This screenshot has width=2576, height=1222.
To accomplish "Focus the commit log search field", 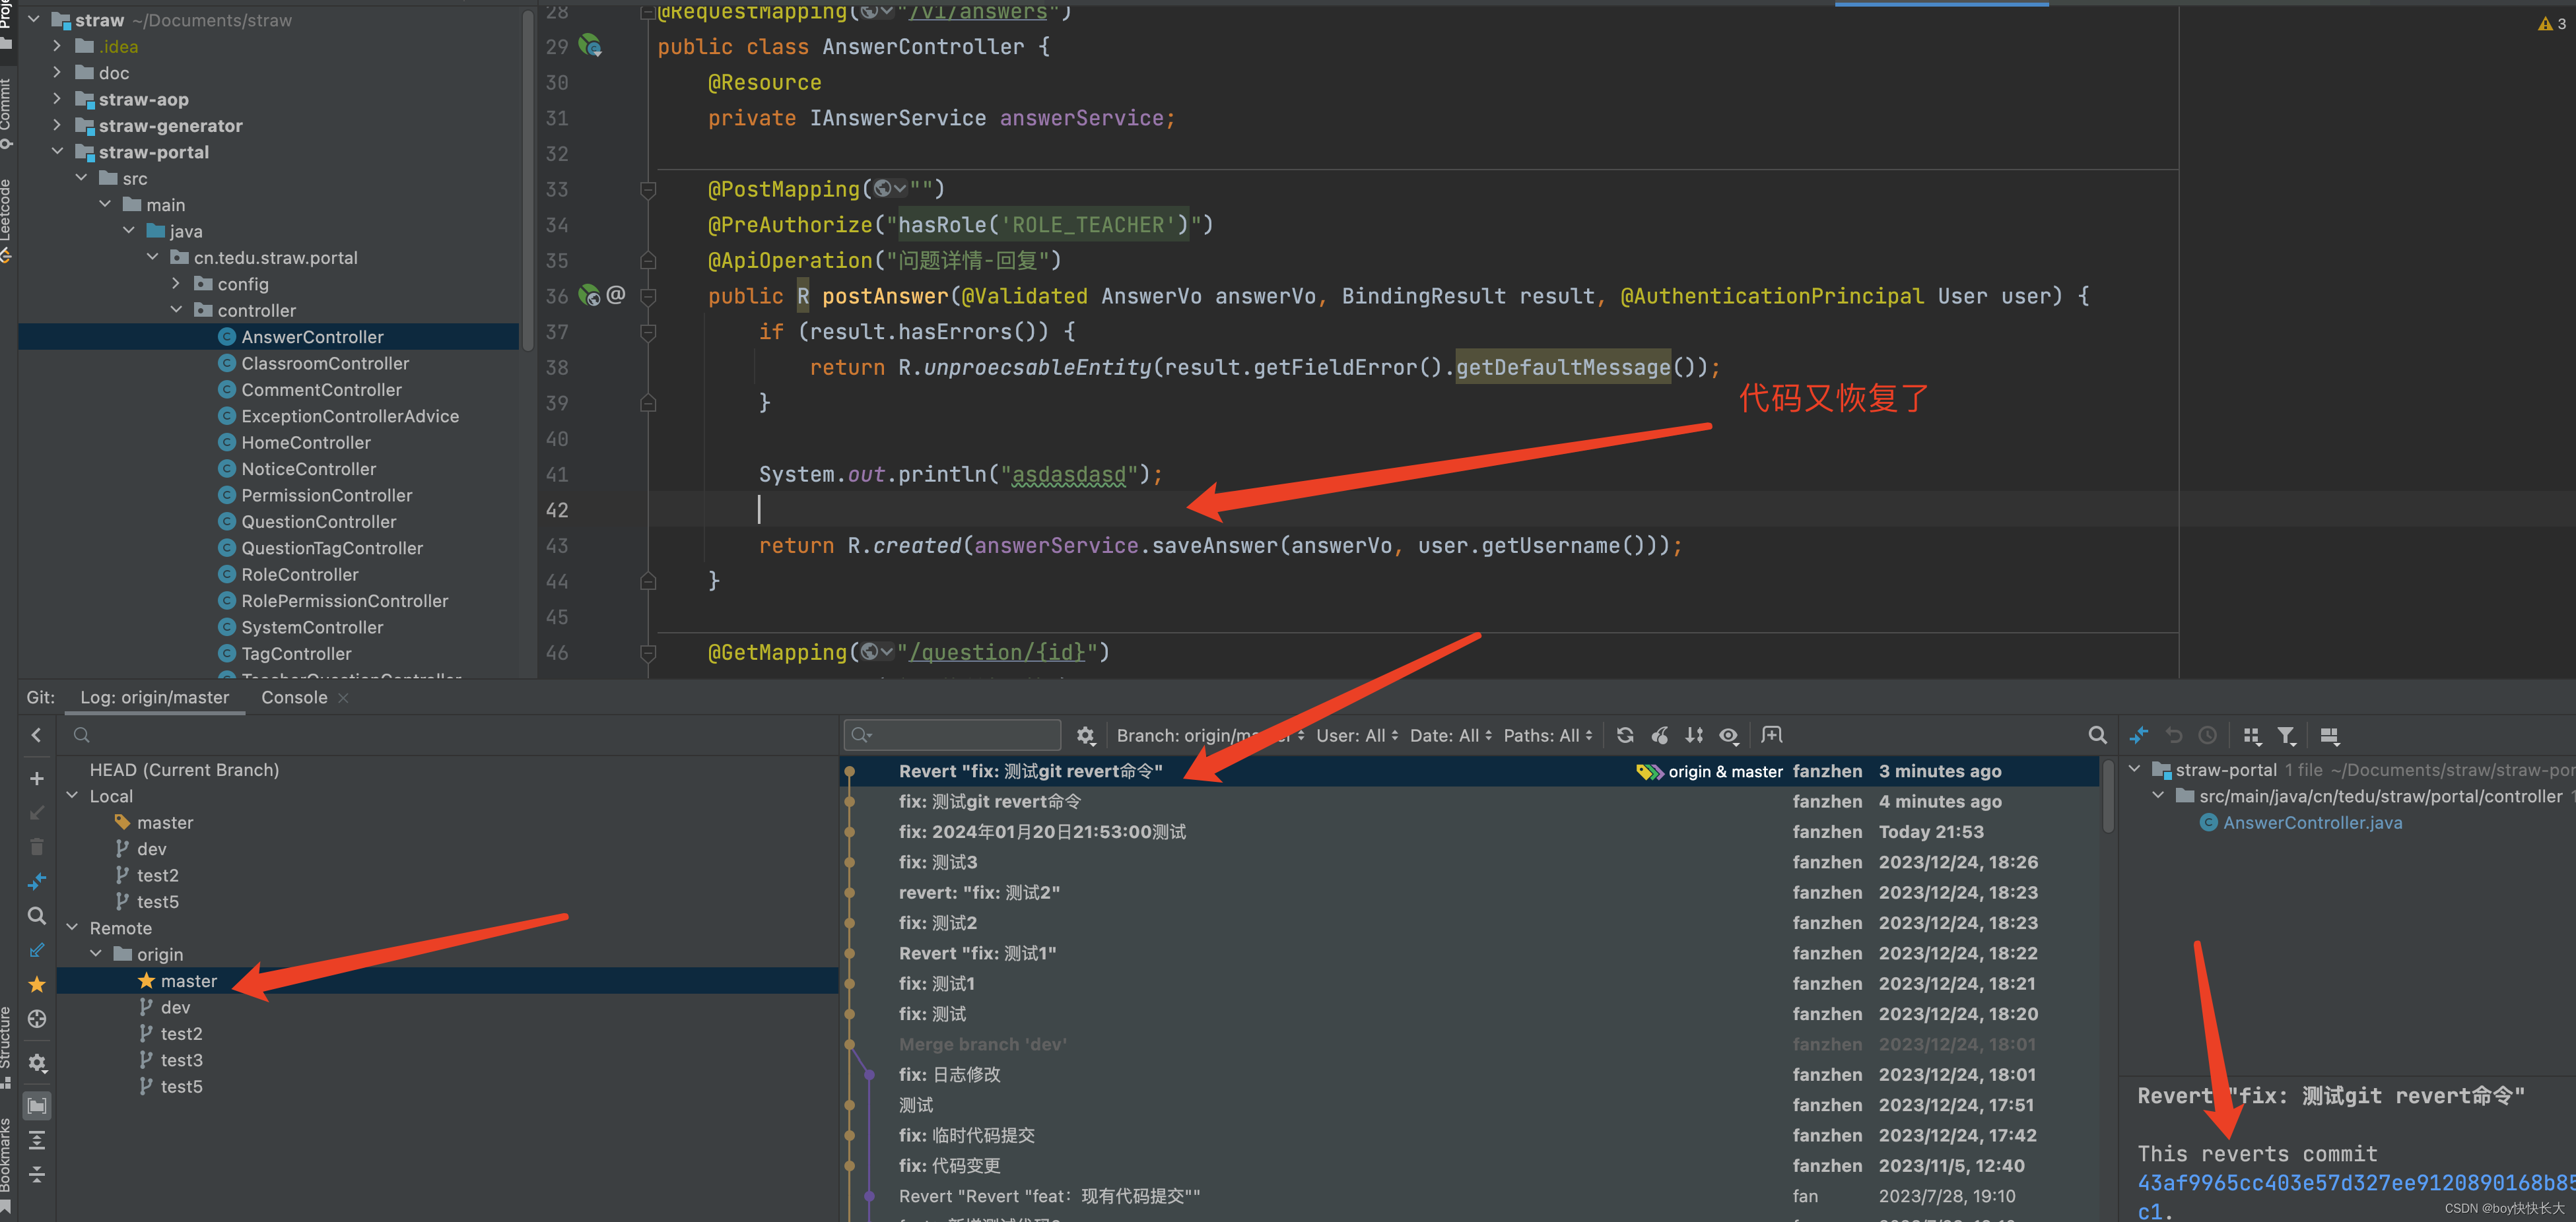I will tap(952, 736).
